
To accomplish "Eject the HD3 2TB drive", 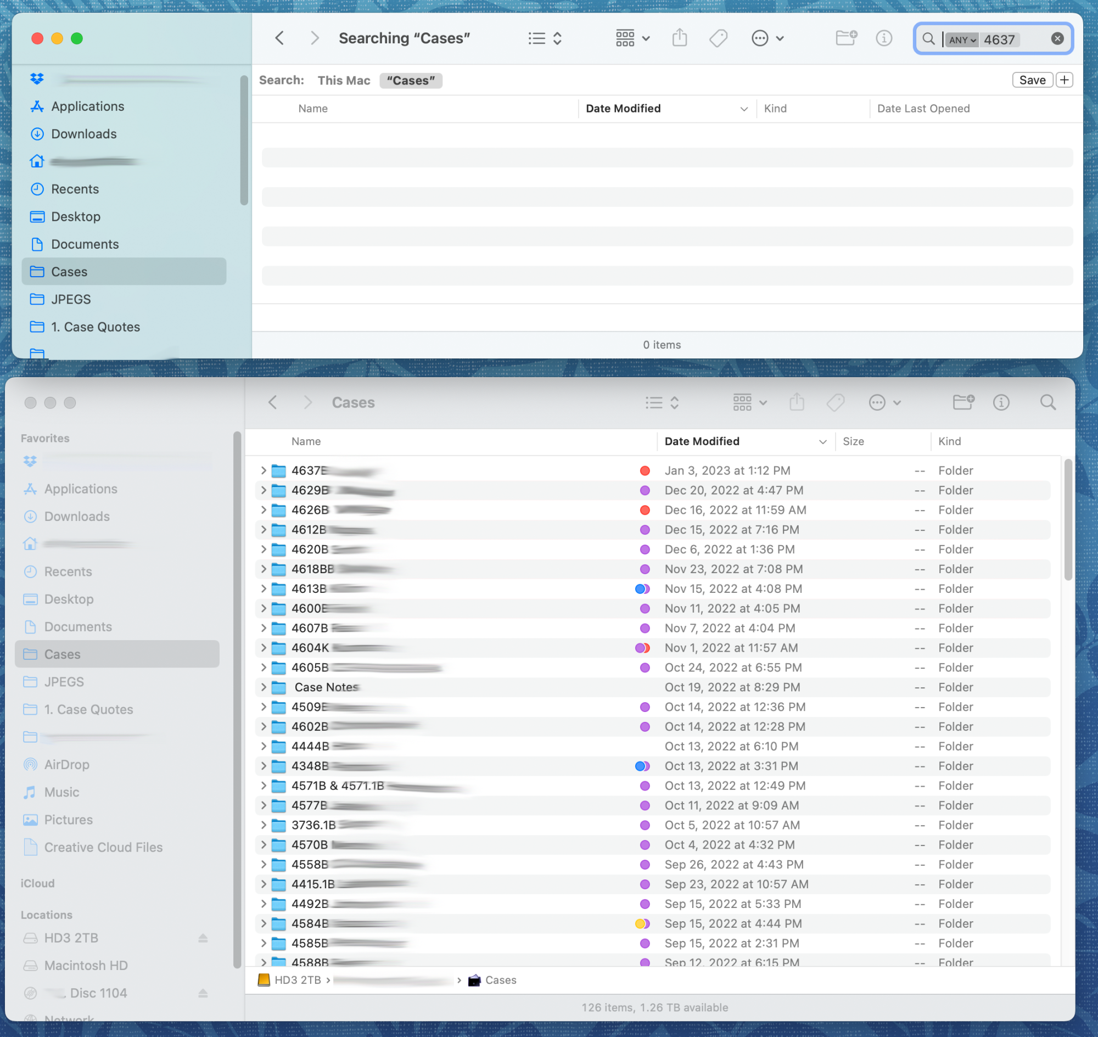I will click(203, 938).
